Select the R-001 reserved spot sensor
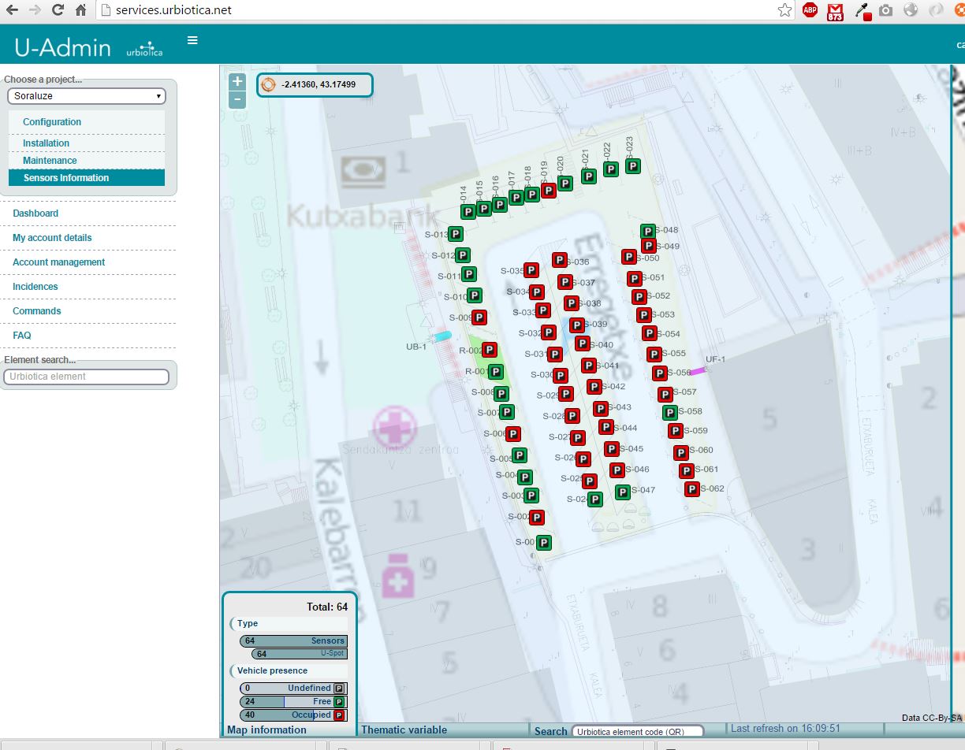 (x=495, y=372)
